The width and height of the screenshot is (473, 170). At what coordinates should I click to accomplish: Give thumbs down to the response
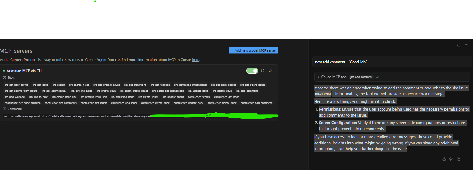click(x=451, y=159)
